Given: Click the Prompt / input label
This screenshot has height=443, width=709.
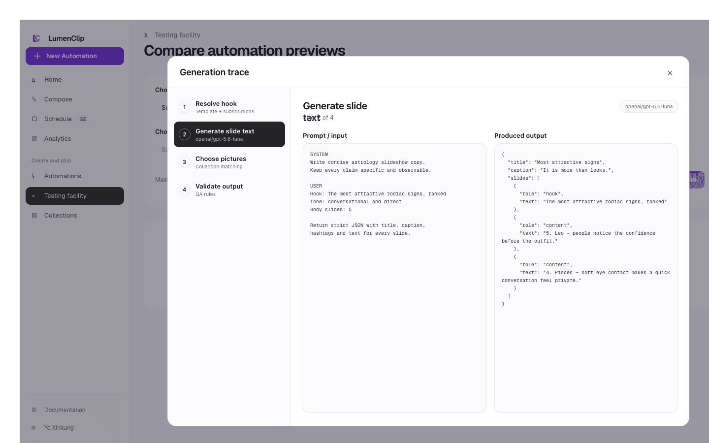Looking at the screenshot, I should [x=325, y=136].
